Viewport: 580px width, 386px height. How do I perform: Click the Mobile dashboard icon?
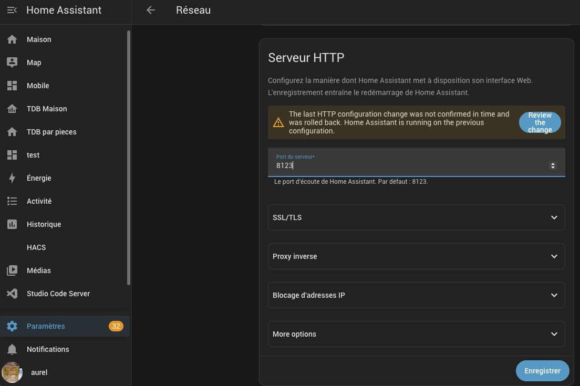coord(12,86)
